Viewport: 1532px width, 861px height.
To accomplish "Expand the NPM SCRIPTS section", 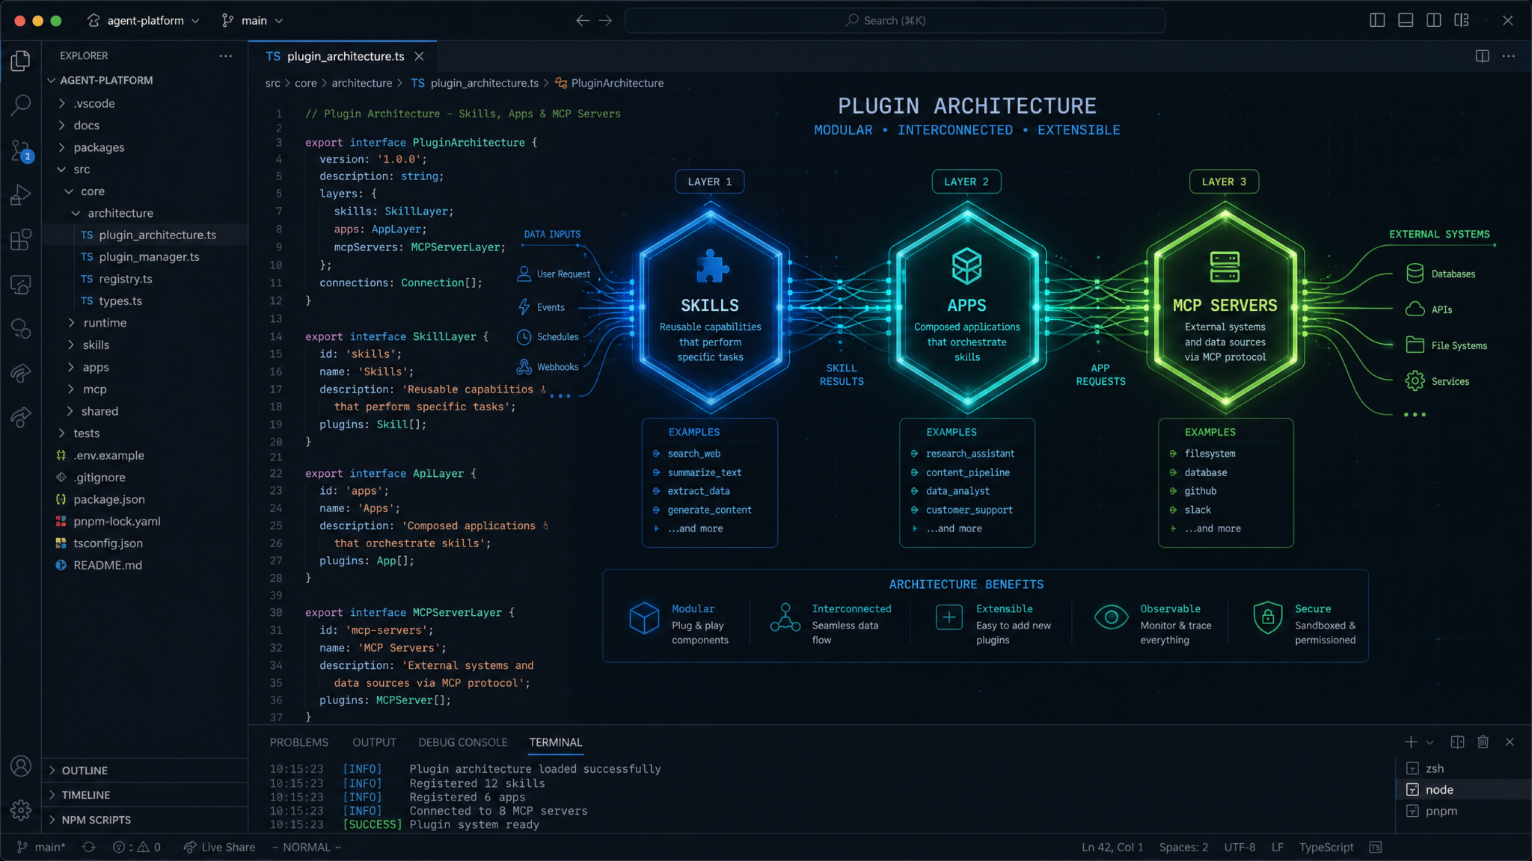I will tap(144, 820).
